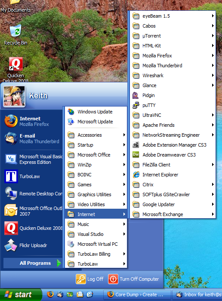Click the Log Off button
Screen dimensions: 222x301
[x=89, y=279]
